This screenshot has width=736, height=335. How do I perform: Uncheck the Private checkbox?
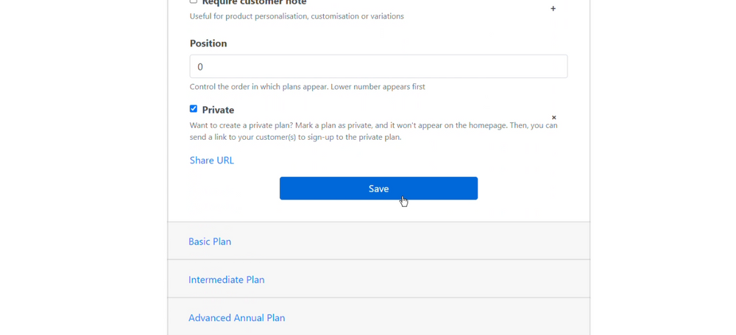pos(194,109)
